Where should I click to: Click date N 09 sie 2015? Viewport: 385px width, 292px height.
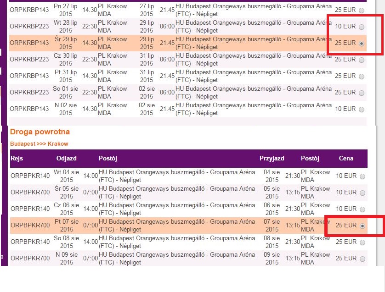[67, 258]
